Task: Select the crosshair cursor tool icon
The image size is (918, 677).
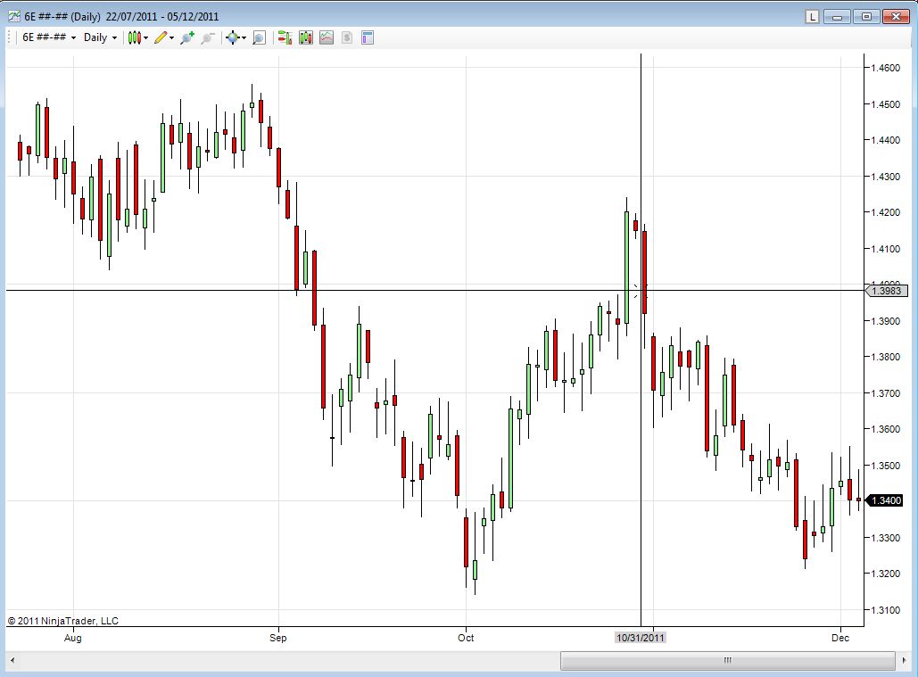Action: tap(233, 38)
